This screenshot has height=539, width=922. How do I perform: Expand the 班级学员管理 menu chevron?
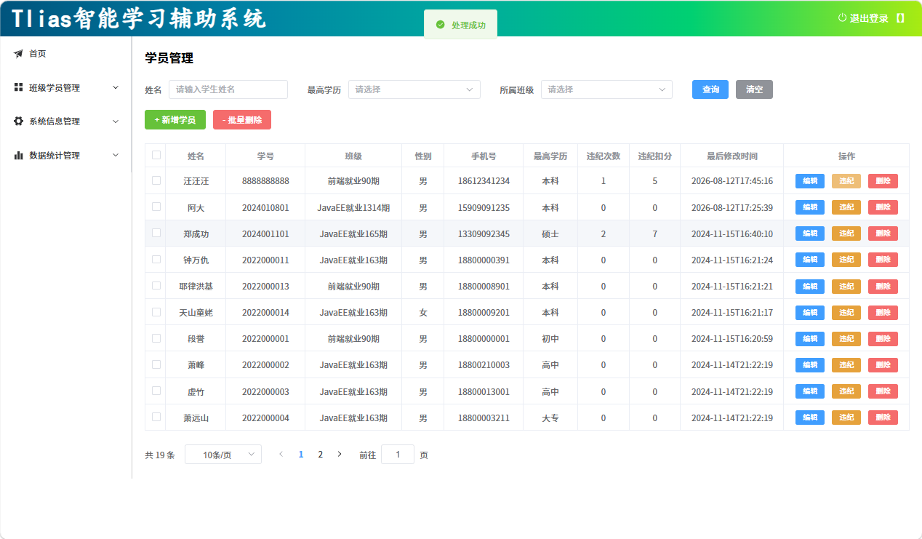tap(116, 87)
